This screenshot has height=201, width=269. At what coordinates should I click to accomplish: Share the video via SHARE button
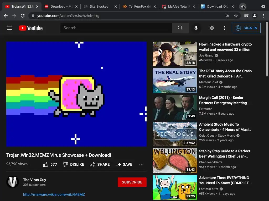click(x=100, y=164)
